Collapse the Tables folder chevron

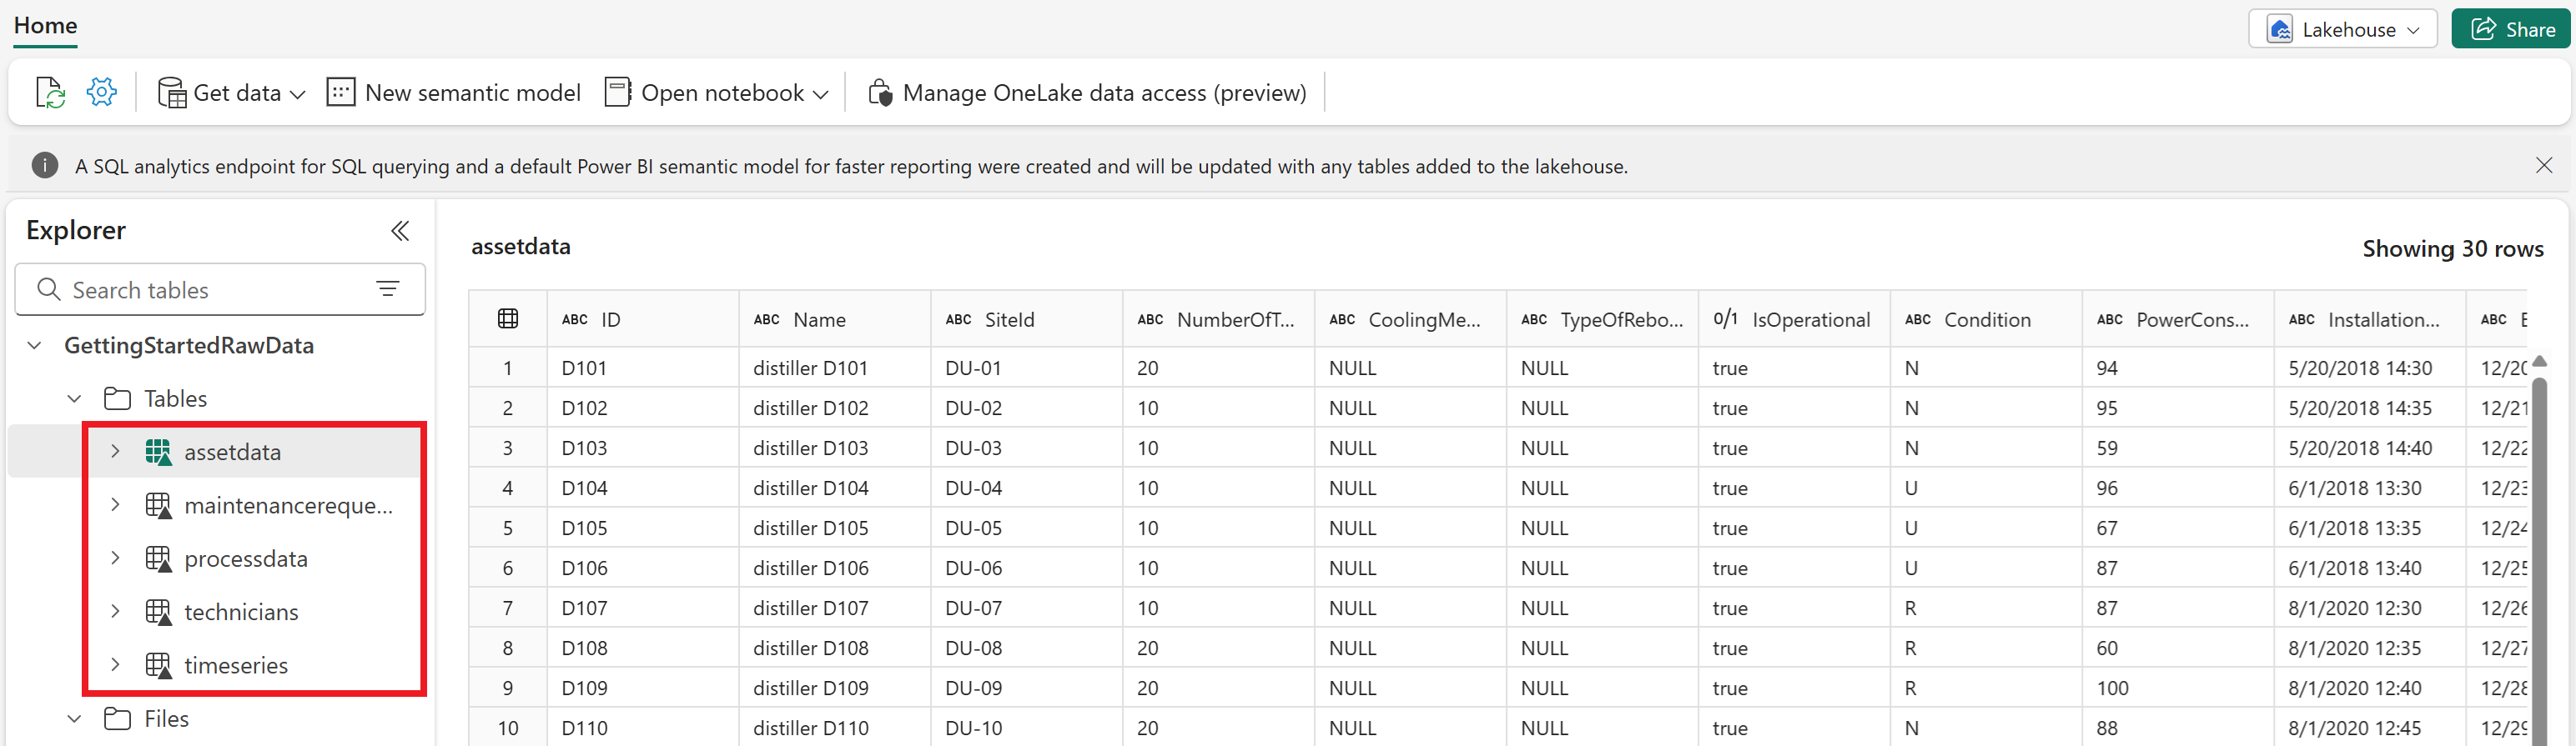pyautogui.click(x=75, y=398)
